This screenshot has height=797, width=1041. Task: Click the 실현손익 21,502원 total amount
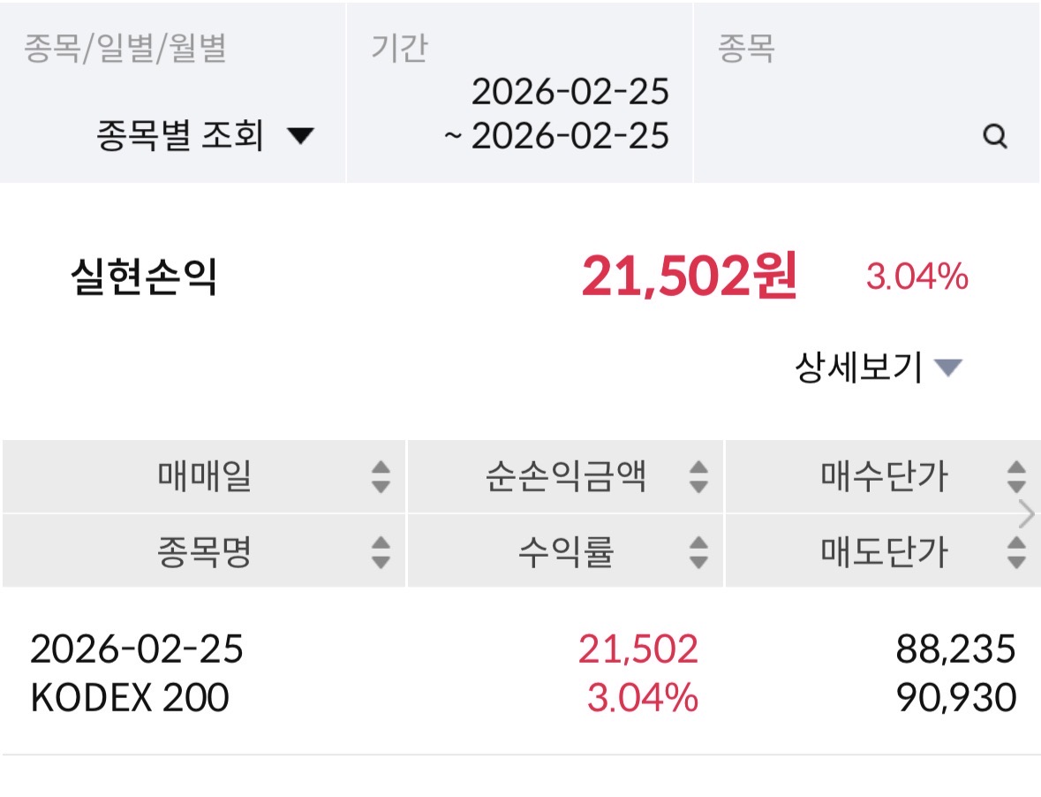(x=689, y=277)
